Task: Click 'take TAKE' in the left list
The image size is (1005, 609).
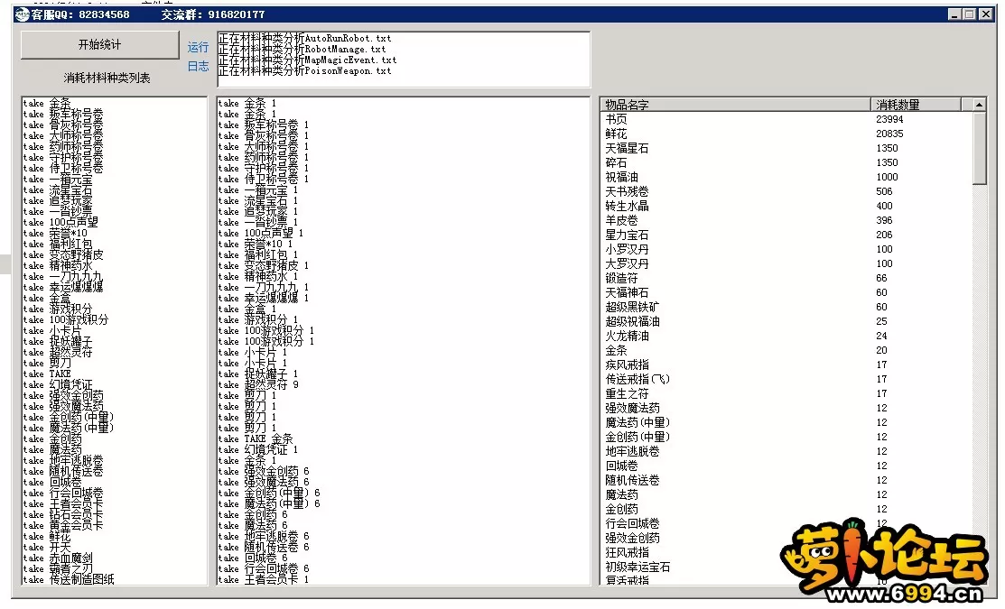Action: [47, 374]
